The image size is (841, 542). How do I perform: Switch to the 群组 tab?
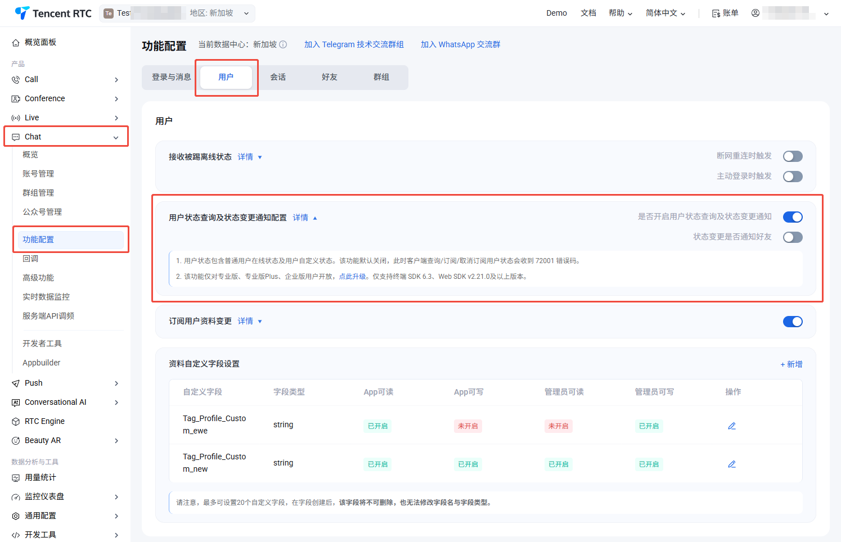click(381, 77)
